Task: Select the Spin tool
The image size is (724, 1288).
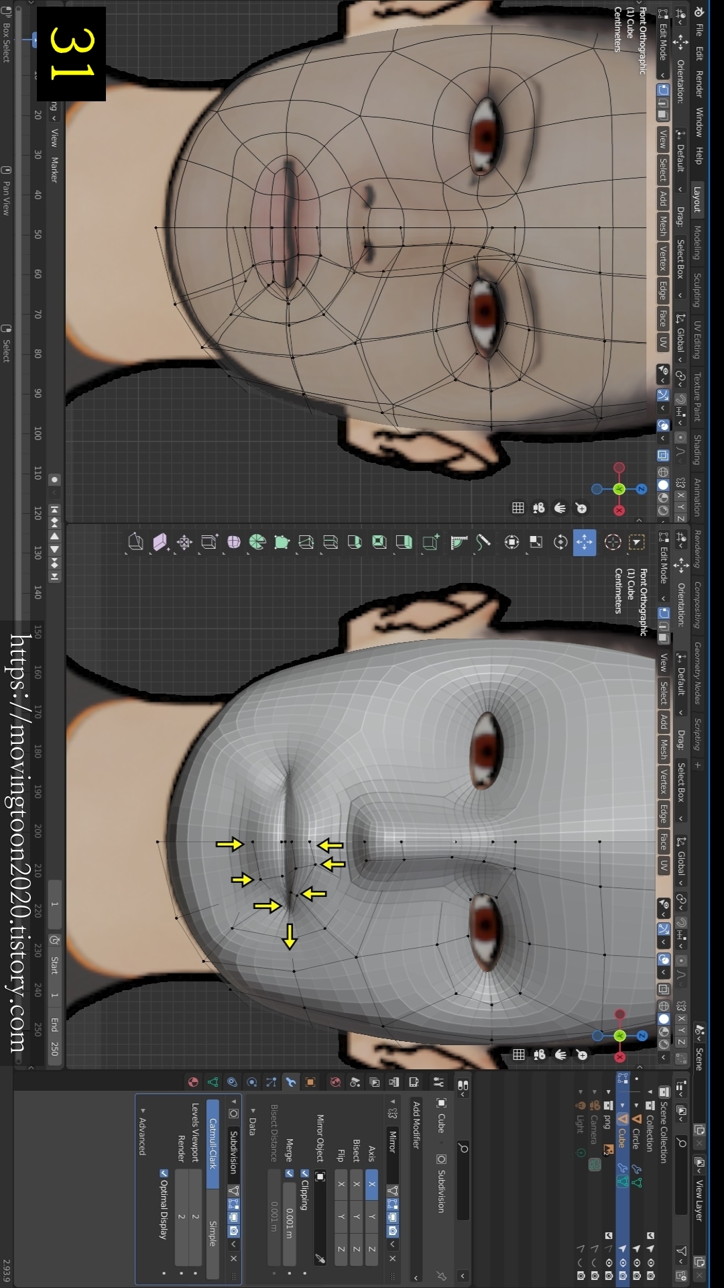Action: tap(257, 542)
